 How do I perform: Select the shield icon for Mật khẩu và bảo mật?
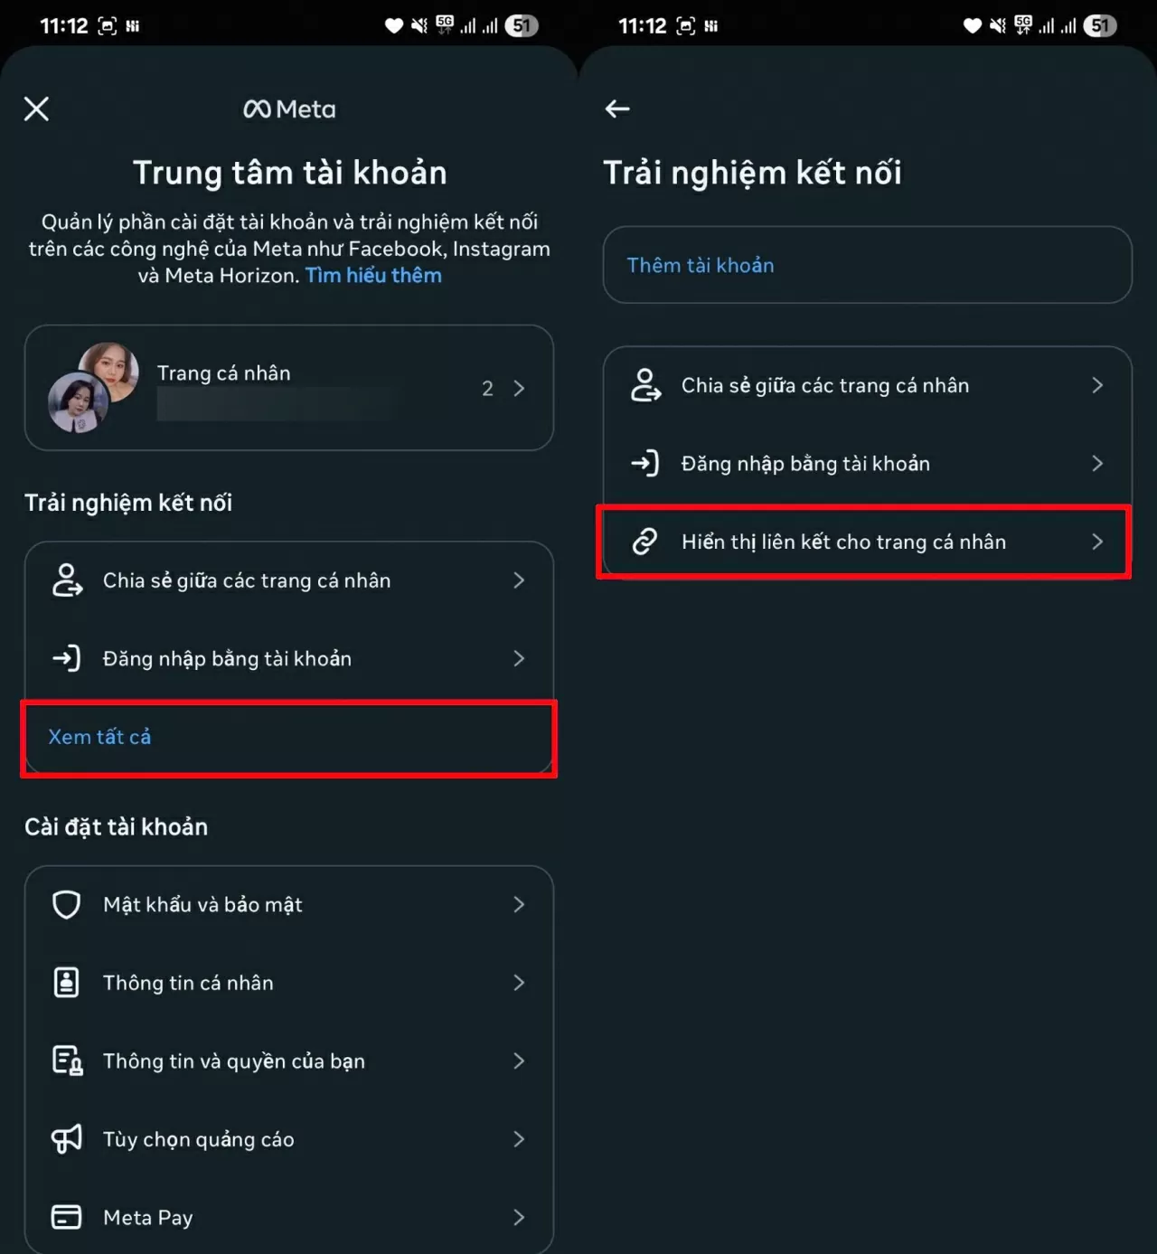tap(66, 904)
